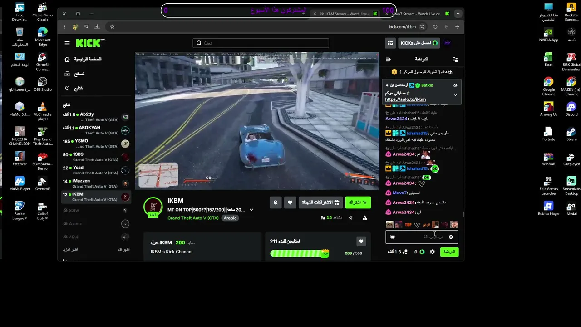Viewport: 581px width, 327px height.
Task: Toggle the follow heart next to the bell
Action: pyautogui.click(x=290, y=203)
